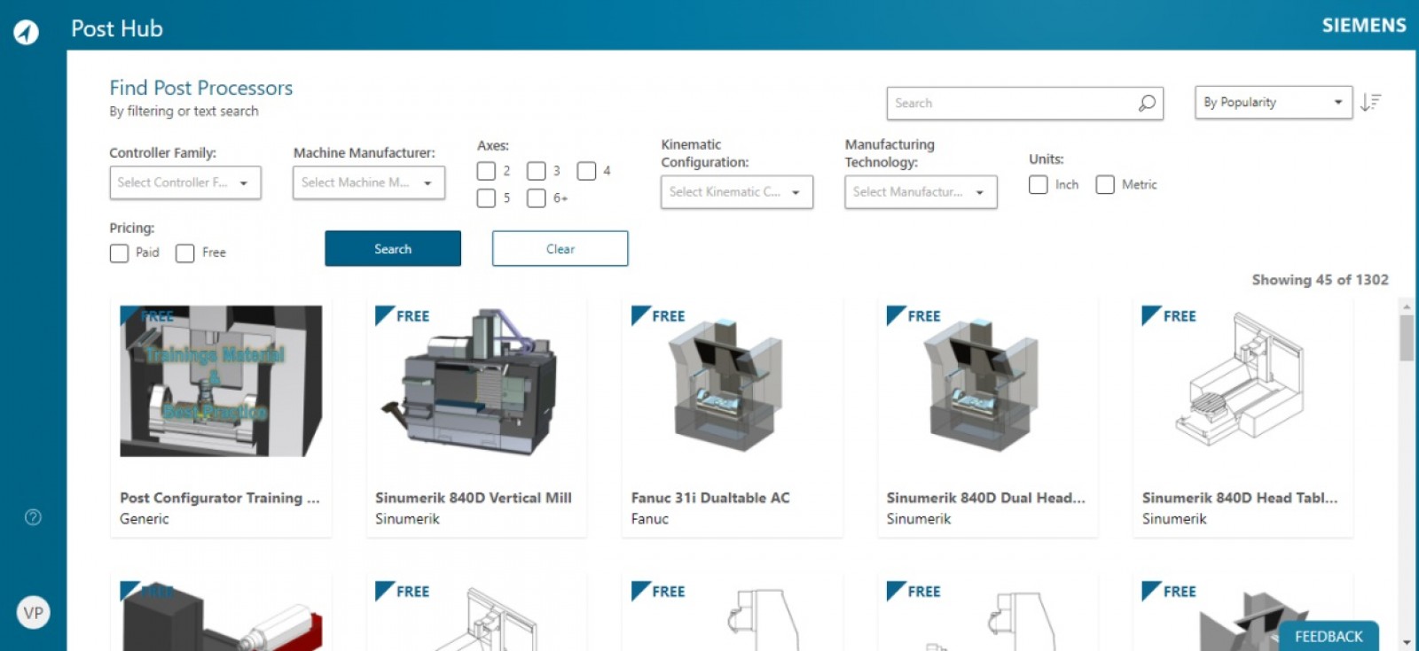The image size is (1419, 651).
Task: Click the Post Hub rocket logo icon
Action: [x=27, y=32]
